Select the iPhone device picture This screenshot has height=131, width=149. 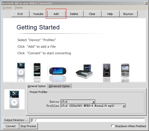(37, 70)
